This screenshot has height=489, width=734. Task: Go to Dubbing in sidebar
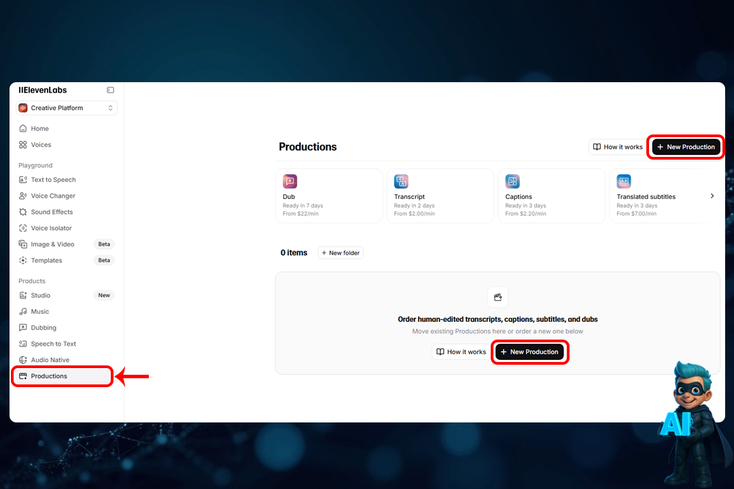43,328
